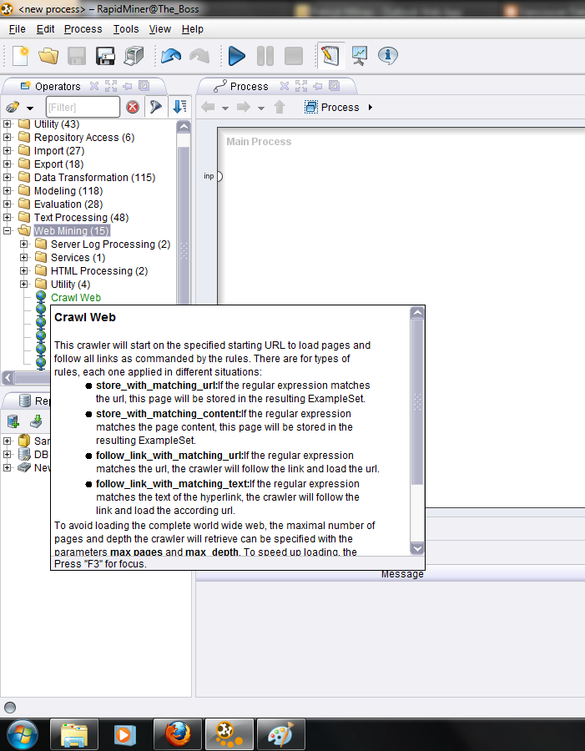Expand the Utility (4) subfolder
The image size is (585, 751).
tap(24, 285)
